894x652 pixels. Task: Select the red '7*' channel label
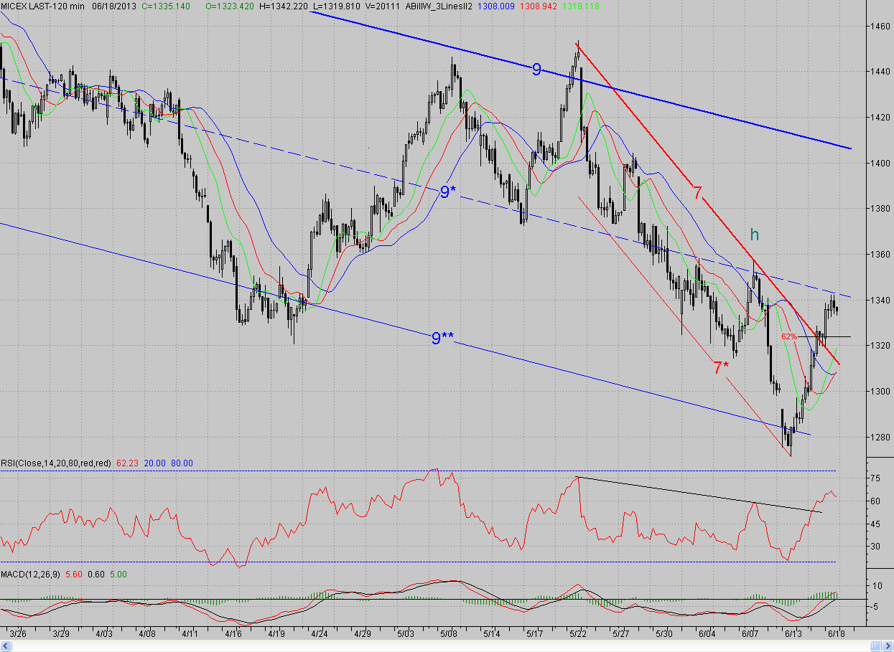[x=721, y=368]
